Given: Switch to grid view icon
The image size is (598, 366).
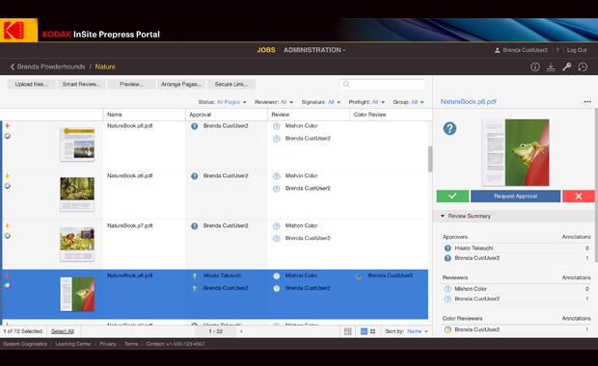Looking at the screenshot, I should (x=373, y=331).
